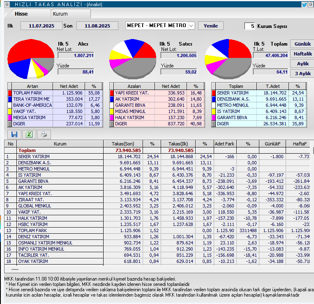Click the No column header

(x=10, y=144)
